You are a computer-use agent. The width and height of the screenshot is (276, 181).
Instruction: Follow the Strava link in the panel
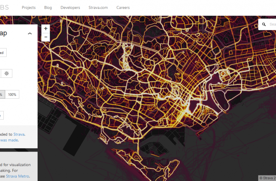(19, 134)
